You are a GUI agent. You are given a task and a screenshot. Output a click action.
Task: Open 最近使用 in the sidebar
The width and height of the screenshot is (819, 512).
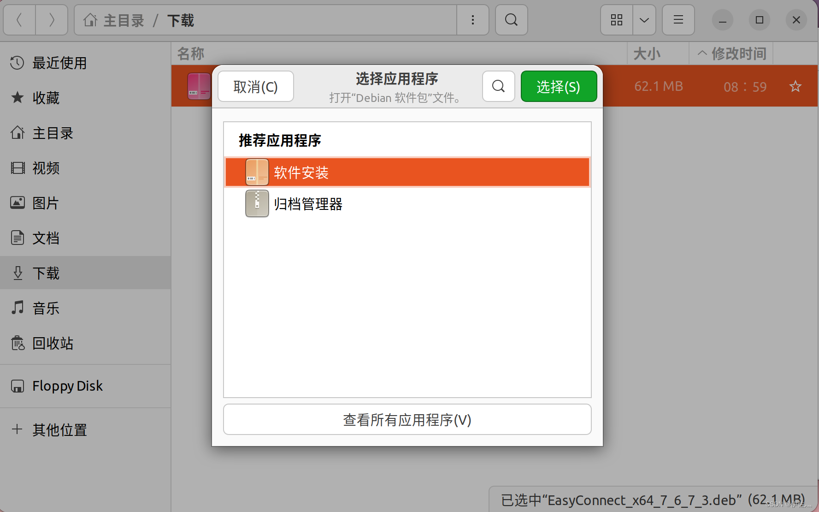click(86, 63)
